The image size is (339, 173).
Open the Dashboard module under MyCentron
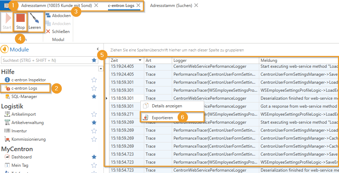click(x=21, y=157)
